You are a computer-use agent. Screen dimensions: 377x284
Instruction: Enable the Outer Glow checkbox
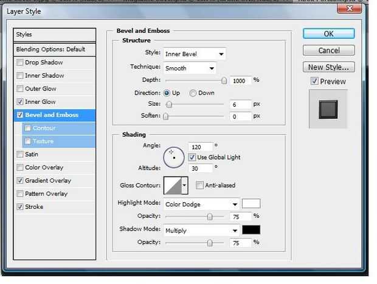pyautogui.click(x=19, y=89)
